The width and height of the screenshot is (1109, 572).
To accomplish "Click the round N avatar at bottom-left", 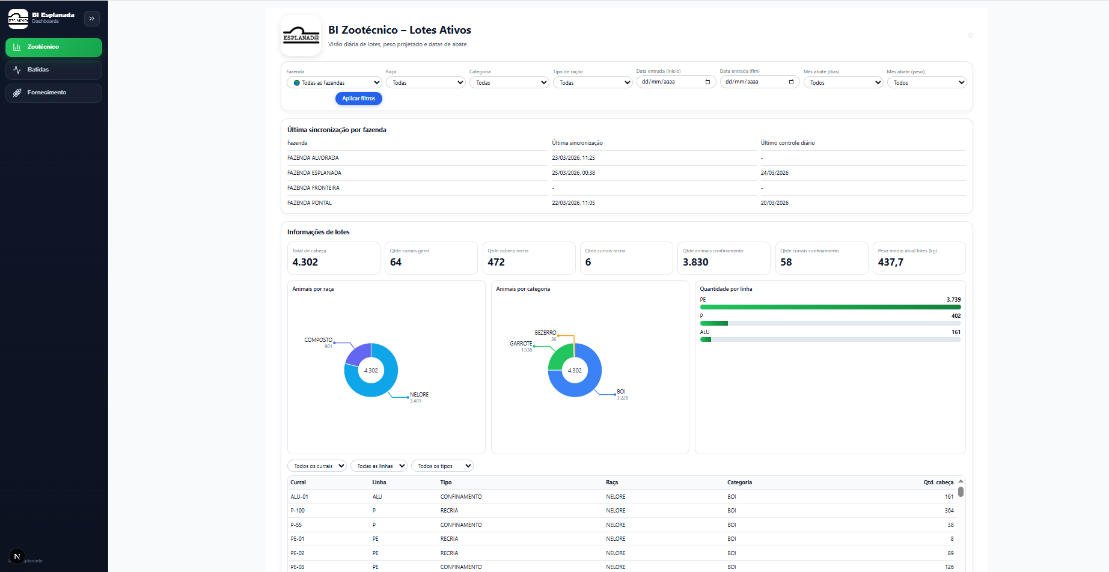I will coord(17,556).
